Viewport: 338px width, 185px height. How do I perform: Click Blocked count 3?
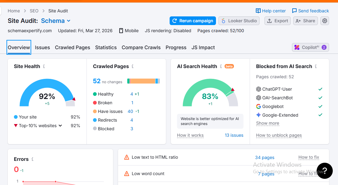132,129
